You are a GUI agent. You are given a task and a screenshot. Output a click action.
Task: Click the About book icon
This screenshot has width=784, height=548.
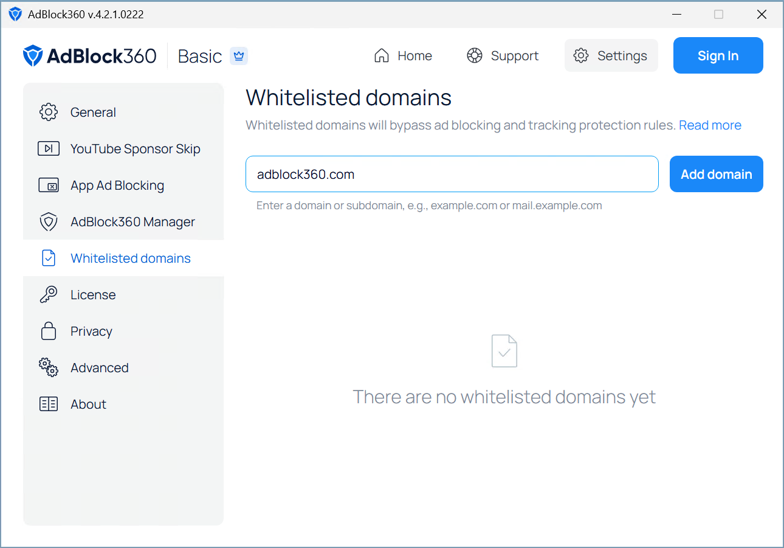(x=49, y=404)
